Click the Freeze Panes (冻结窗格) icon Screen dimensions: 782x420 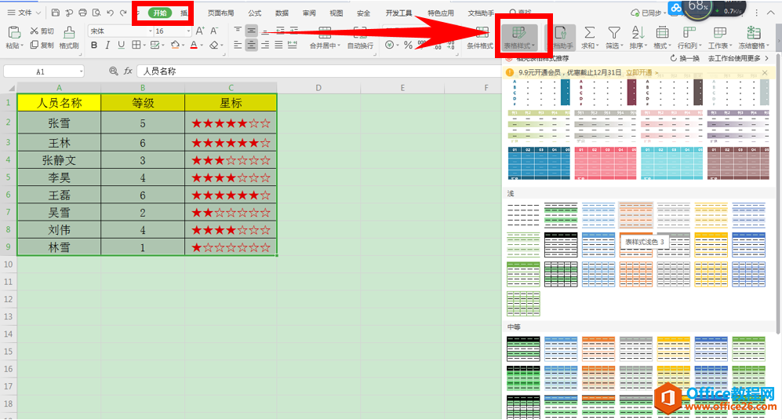coord(753,33)
